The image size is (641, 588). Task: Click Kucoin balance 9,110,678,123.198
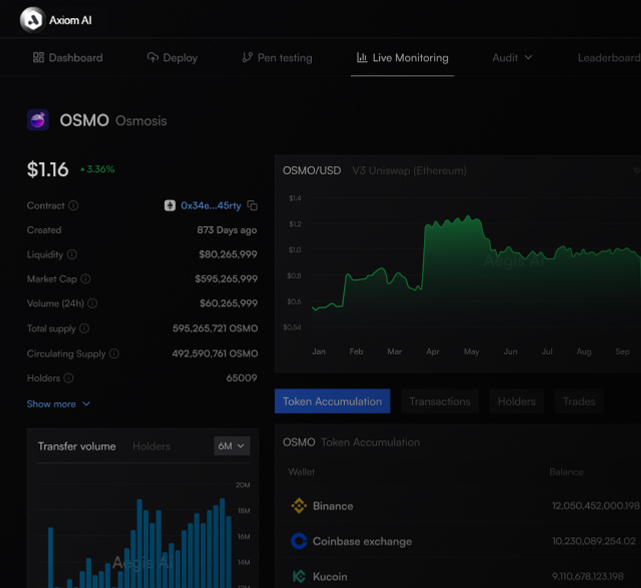pyautogui.click(x=588, y=577)
